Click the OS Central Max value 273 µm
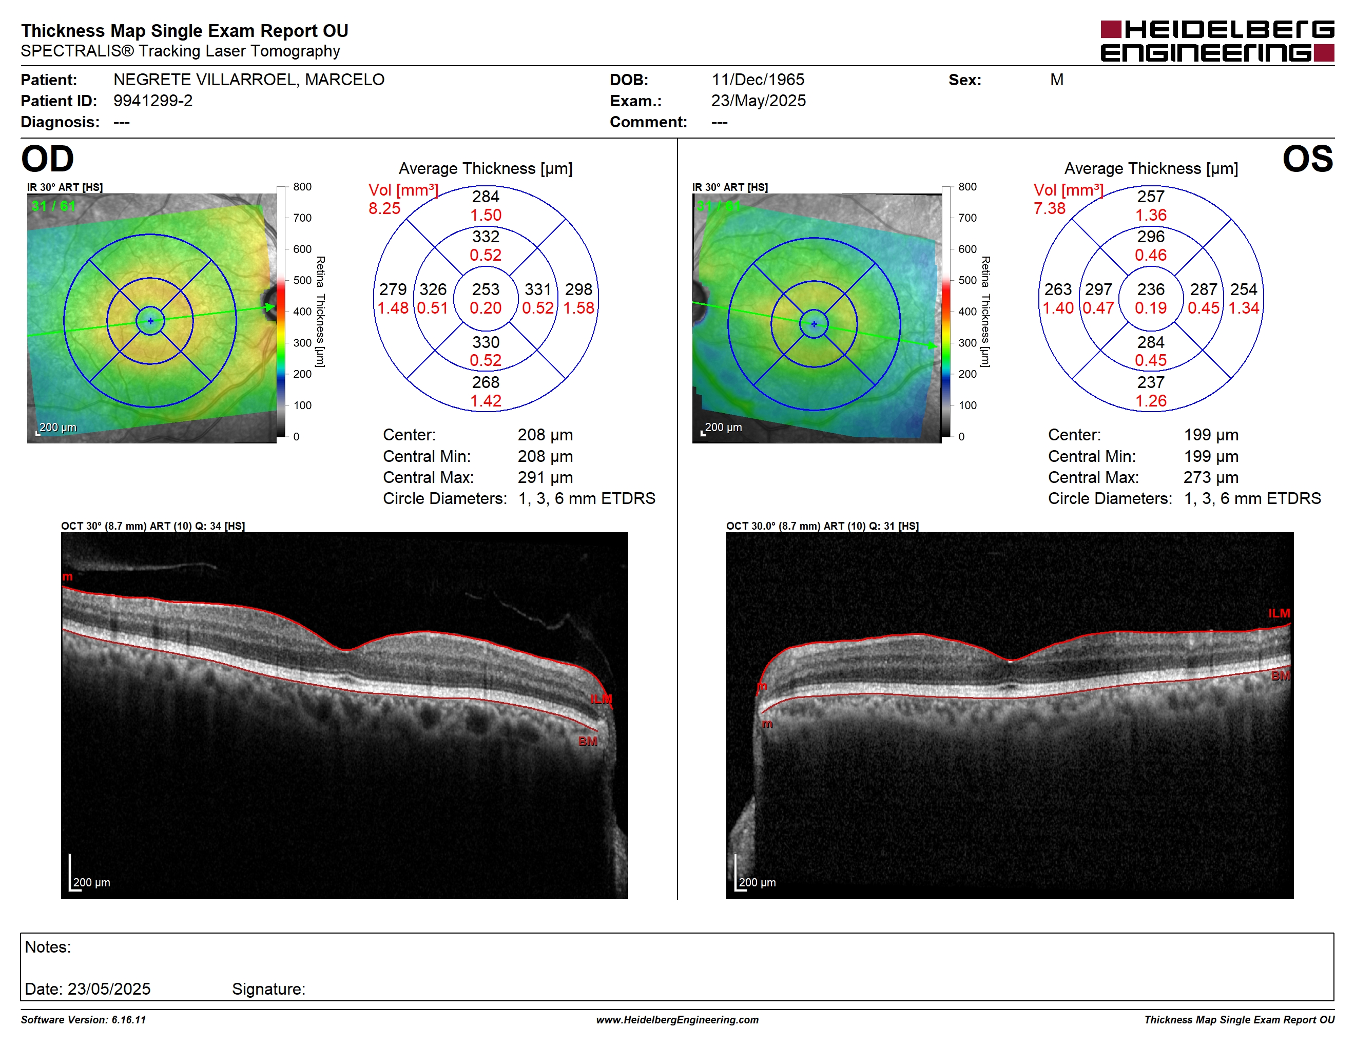 (x=1211, y=478)
